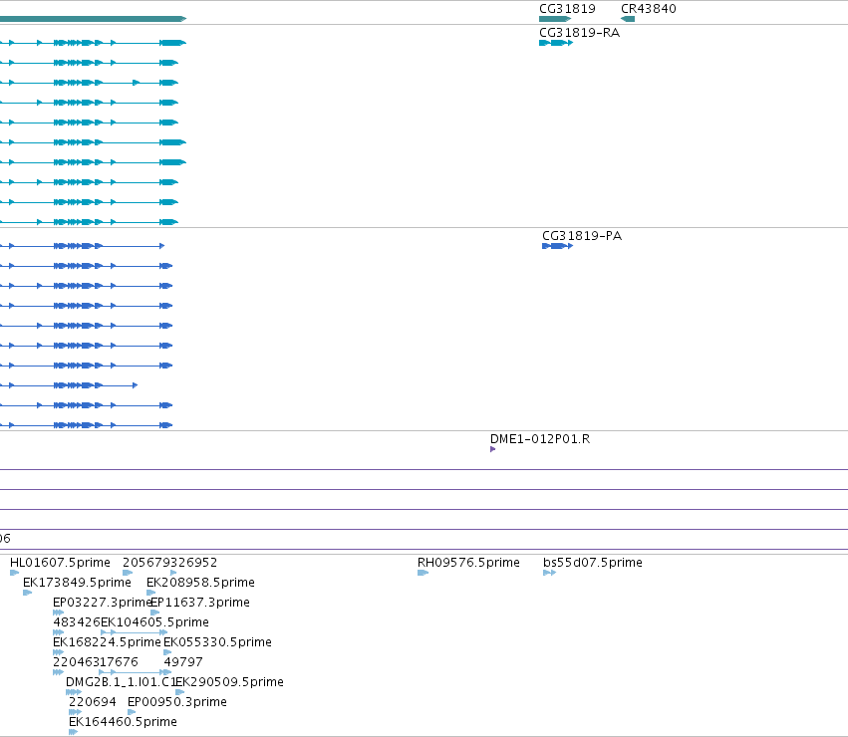Click the DME1-012P01.R feature label
The height and width of the screenshot is (737, 848).
tap(540, 439)
